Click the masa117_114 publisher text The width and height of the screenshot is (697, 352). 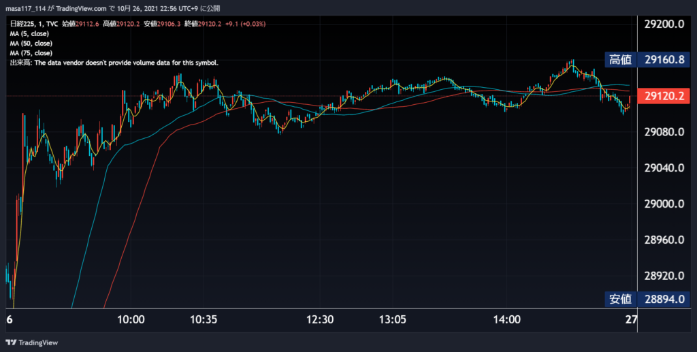coord(25,8)
